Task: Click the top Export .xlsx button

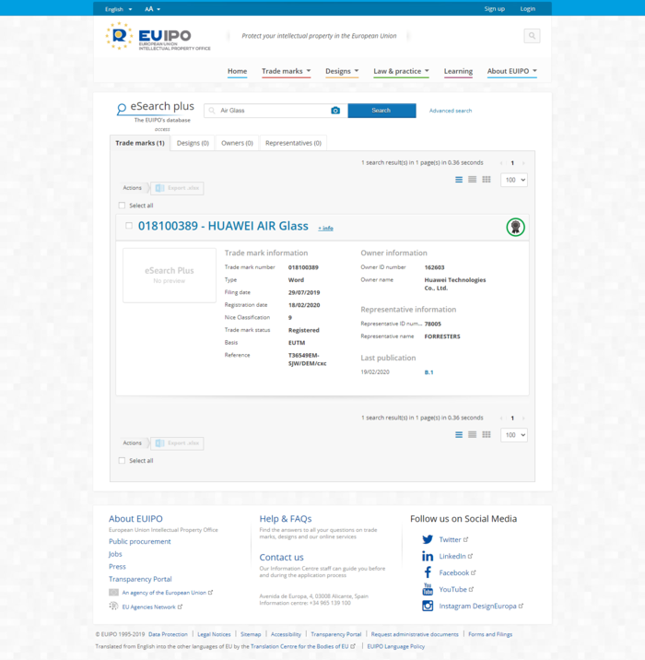Action: click(x=177, y=188)
